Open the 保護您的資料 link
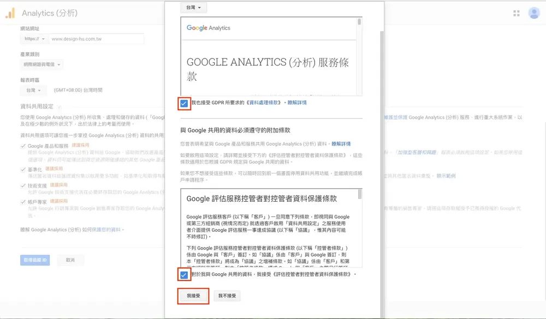The width and height of the screenshot is (546, 319). click(x=106, y=230)
